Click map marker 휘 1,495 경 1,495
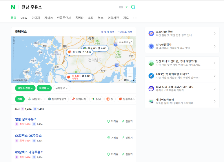 pyautogui.click(x=100, y=48)
